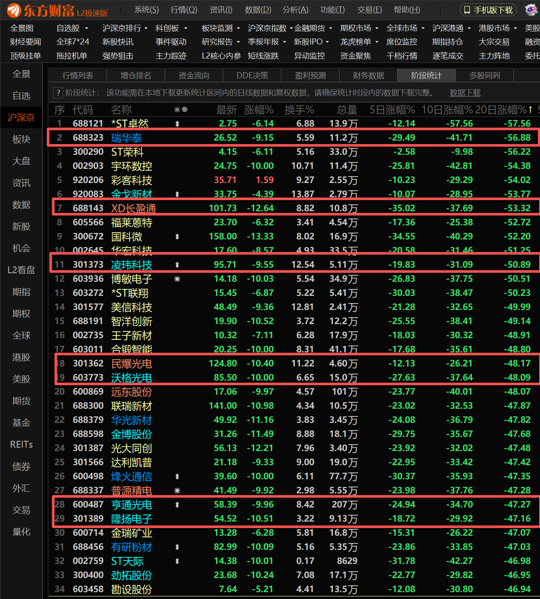Open the 港股市场 dropdown arrow

point(515,29)
